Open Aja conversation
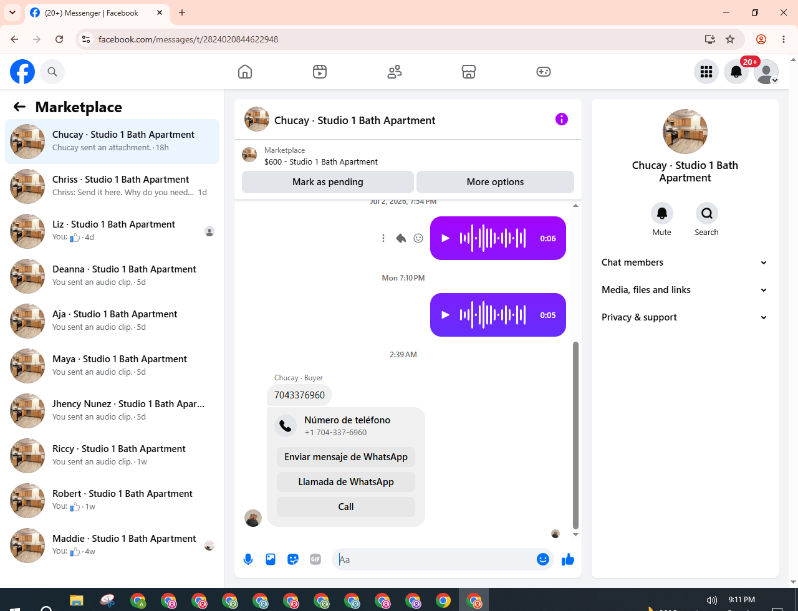The height and width of the screenshot is (611, 798). 112,321
